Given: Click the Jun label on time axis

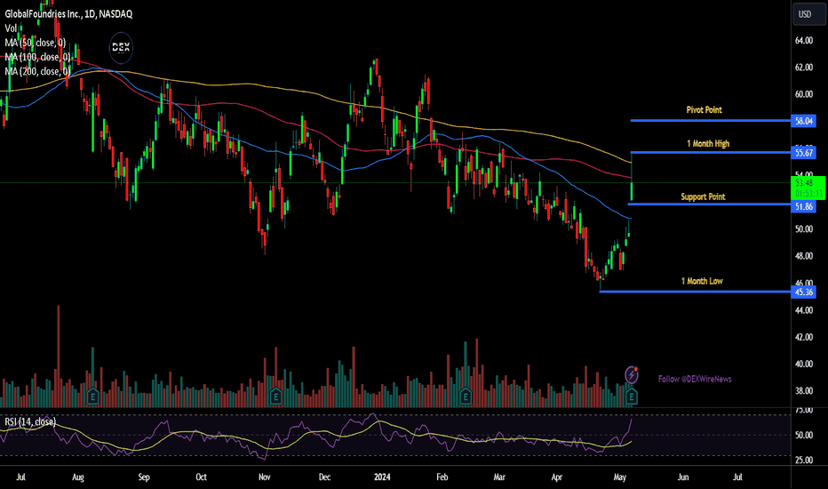Looking at the screenshot, I should (x=683, y=477).
